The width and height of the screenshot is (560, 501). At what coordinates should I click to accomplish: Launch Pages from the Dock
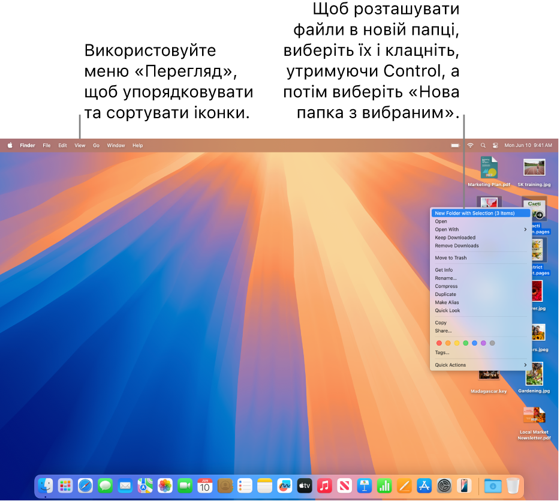pos(404,486)
